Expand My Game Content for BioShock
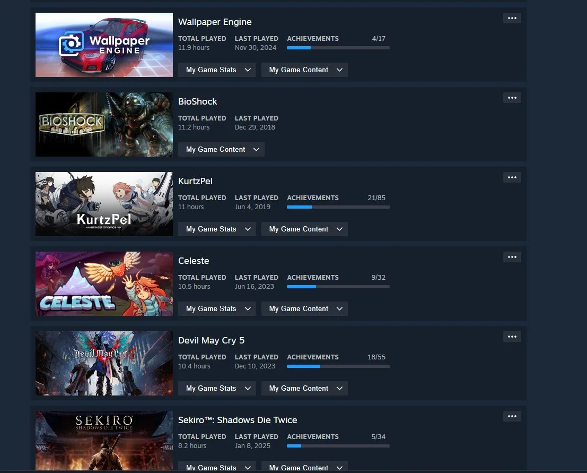Screen dimensions: 587x473 221,150
